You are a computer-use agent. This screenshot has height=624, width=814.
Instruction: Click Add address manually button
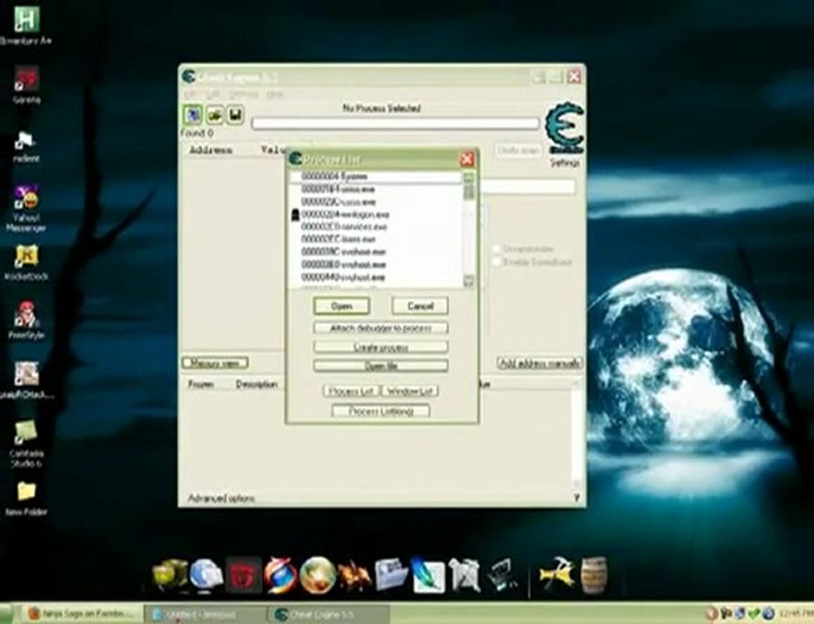tap(539, 363)
